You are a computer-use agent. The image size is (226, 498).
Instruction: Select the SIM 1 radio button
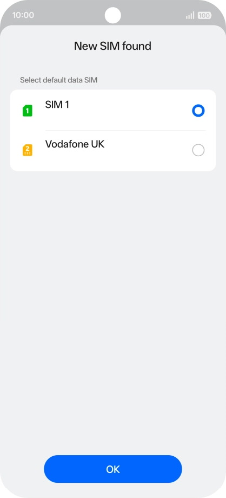[198, 111]
